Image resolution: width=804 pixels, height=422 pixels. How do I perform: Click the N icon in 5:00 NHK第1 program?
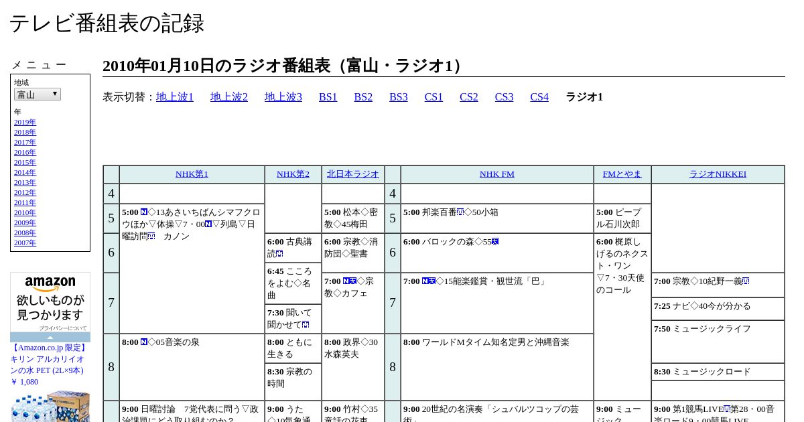coord(144,212)
